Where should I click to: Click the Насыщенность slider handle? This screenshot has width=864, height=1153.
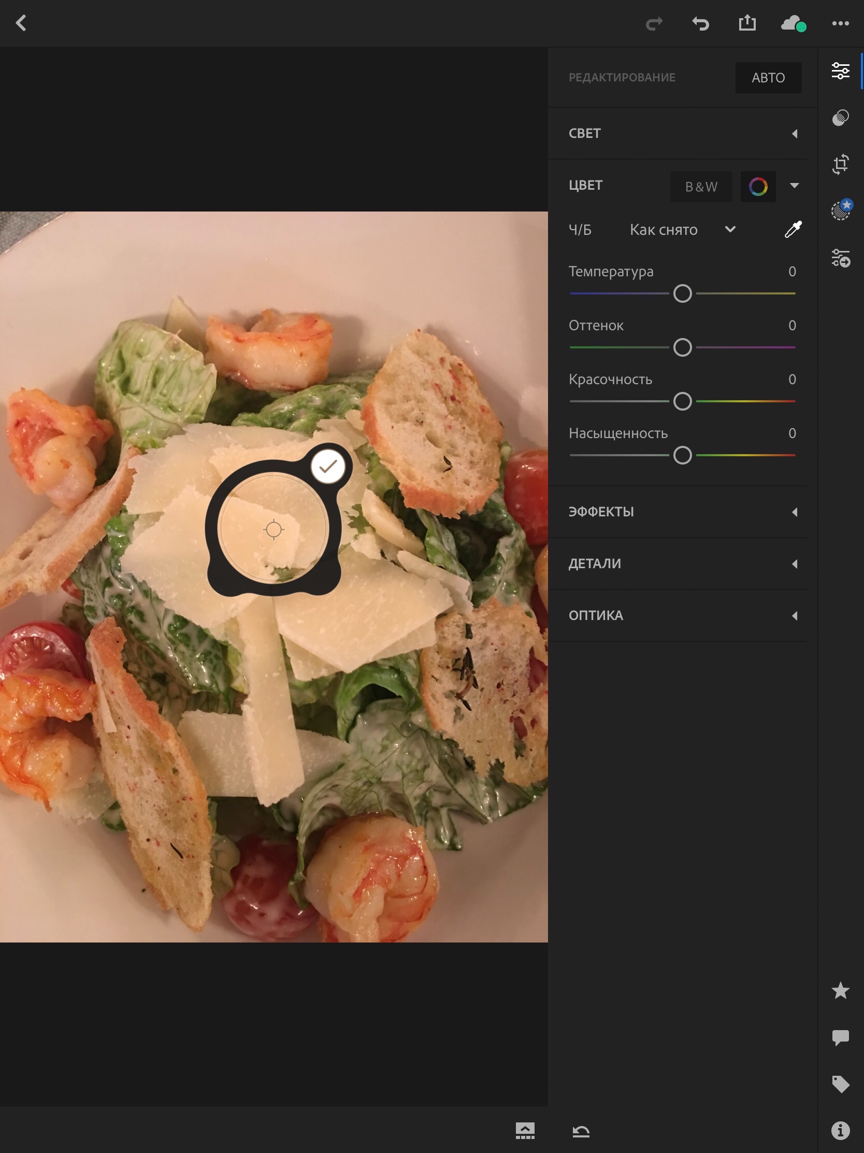coord(682,455)
